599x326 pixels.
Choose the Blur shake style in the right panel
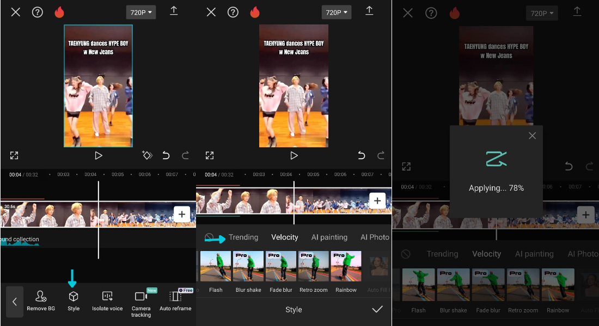pos(454,291)
